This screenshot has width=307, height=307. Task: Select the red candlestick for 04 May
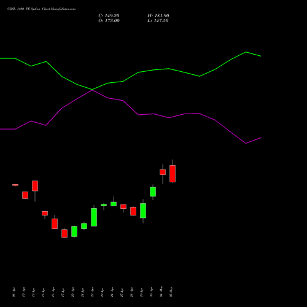pyautogui.click(x=163, y=172)
